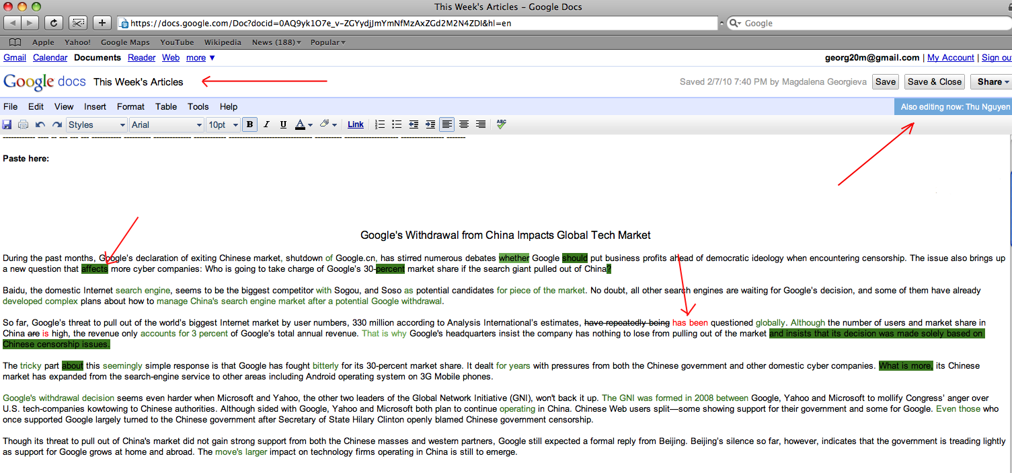This screenshot has width=1012, height=473.
Task: Click the Print icon in toolbar
Action: point(23,124)
